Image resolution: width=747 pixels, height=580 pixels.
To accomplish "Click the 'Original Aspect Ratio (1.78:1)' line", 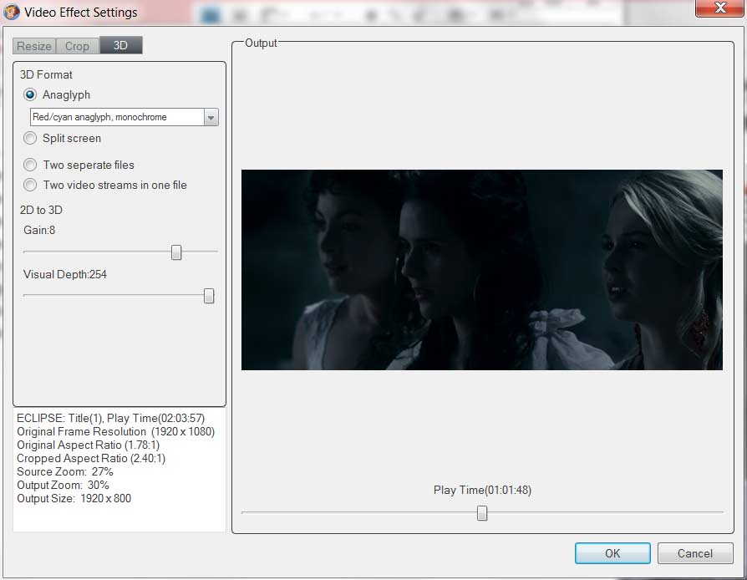I will pos(88,445).
